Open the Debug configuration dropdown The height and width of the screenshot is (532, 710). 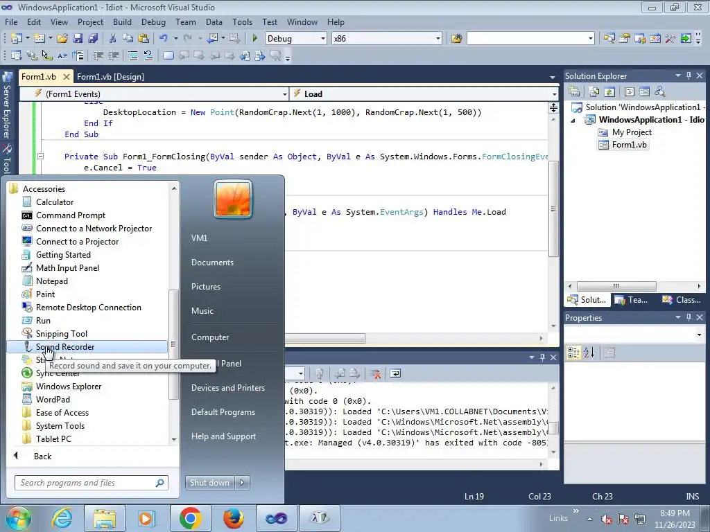[322, 39]
